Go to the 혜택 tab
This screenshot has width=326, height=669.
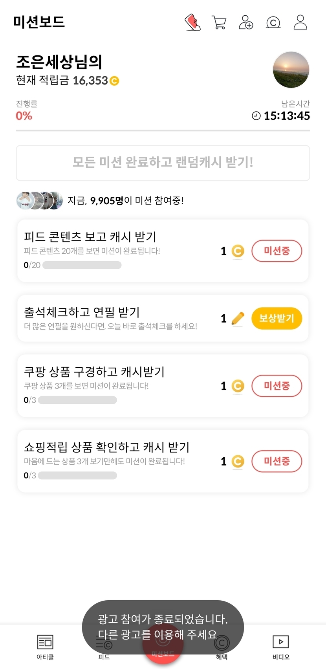tap(222, 647)
